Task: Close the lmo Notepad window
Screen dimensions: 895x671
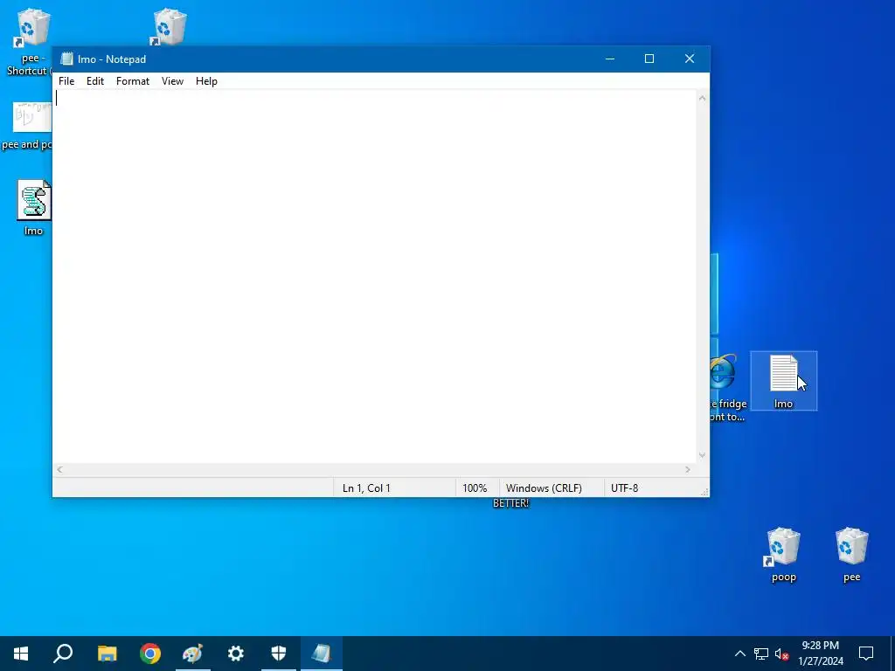Action: (690, 59)
